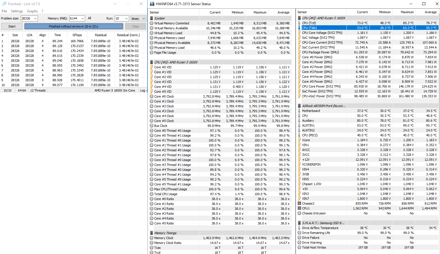Click the 'VCOREREFIN' sensor label
Screen dimensions: 440x254
311,164
